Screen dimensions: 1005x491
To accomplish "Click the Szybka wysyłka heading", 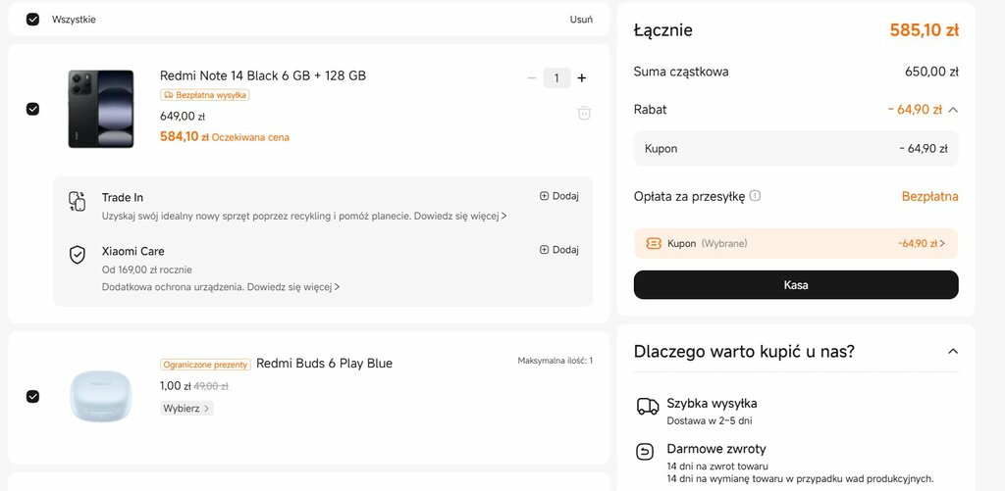I will click(x=712, y=404).
